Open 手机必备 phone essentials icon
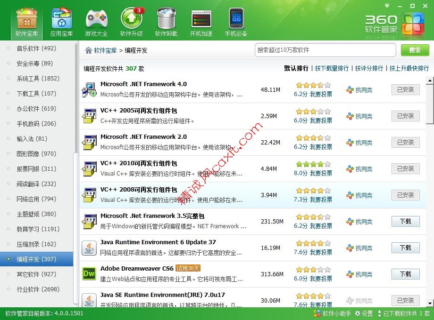The height and width of the screenshot is (320, 434). click(236, 23)
